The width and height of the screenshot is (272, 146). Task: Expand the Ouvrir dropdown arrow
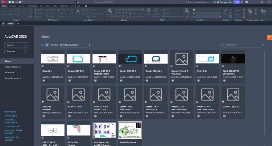(x=27, y=45)
